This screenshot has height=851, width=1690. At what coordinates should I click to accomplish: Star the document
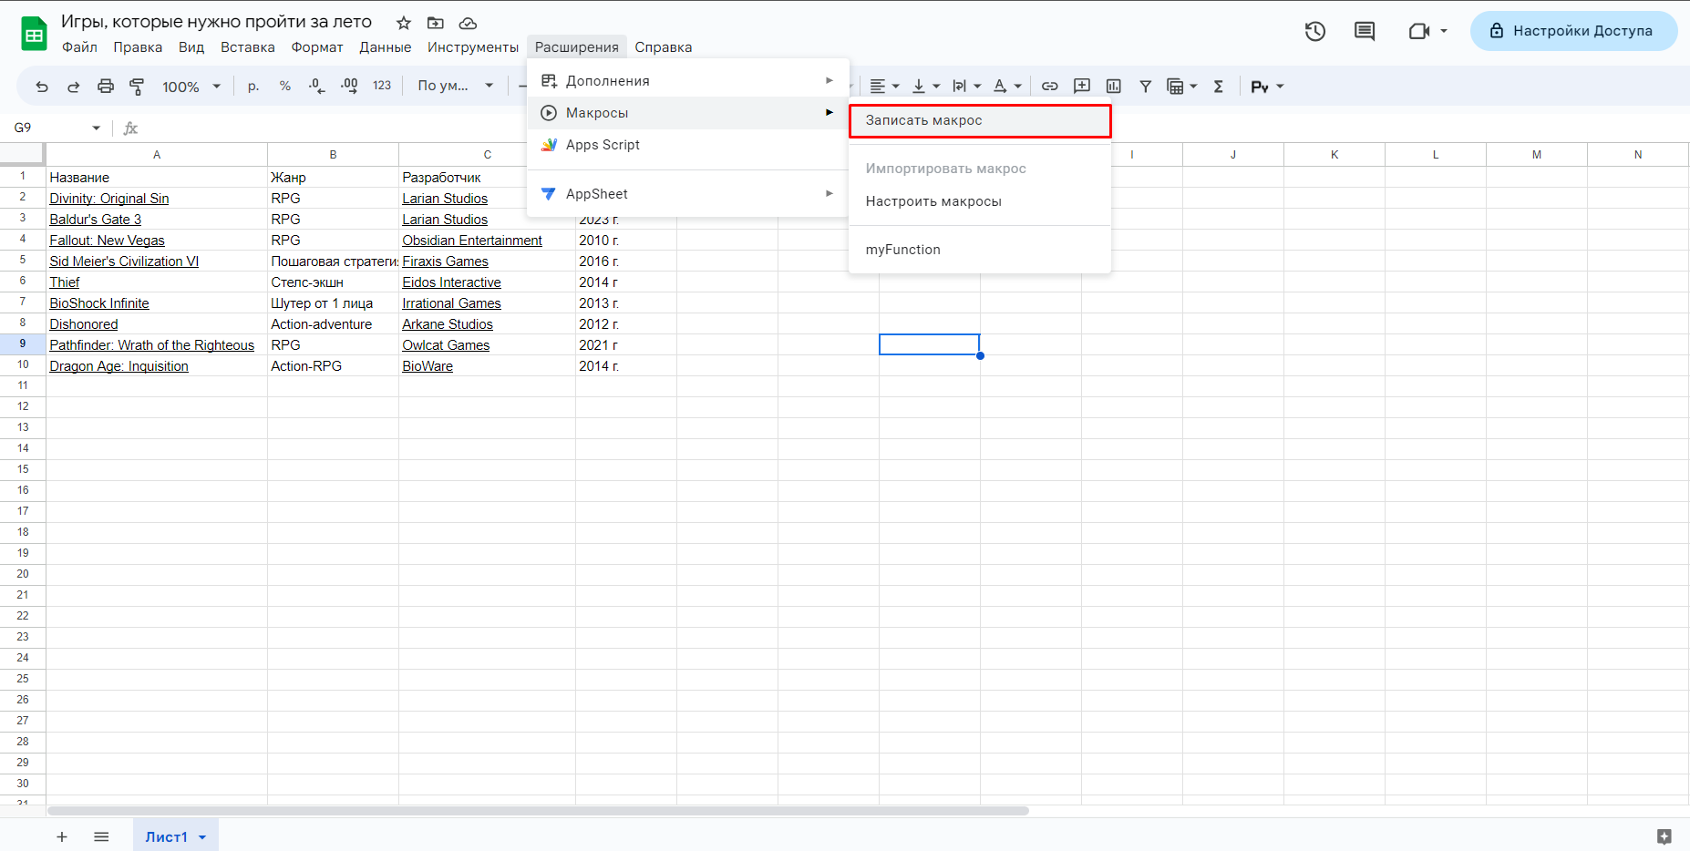[404, 23]
